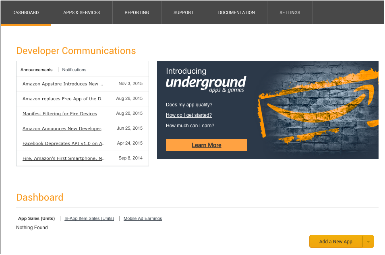The image size is (385, 255).
Task: Expand the Add a New App dropdown arrow
Action: point(368,241)
